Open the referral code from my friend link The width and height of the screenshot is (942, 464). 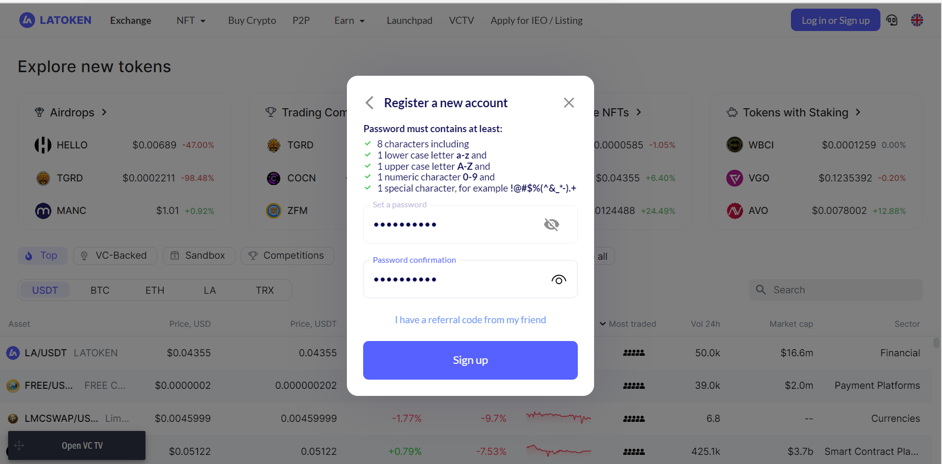click(470, 320)
